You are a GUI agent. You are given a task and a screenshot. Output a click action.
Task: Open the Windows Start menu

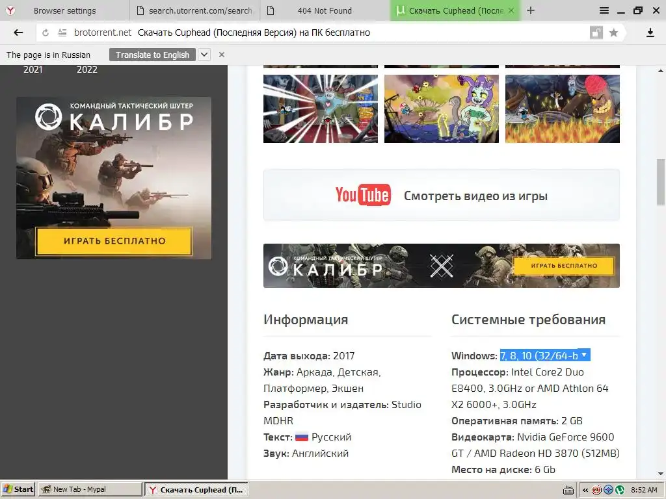pyautogui.click(x=18, y=489)
